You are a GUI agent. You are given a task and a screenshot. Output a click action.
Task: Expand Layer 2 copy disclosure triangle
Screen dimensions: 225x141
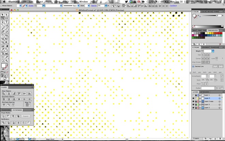tap(200, 101)
